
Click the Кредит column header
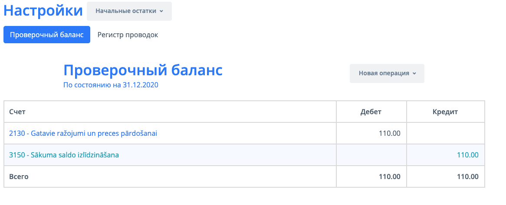(x=445, y=112)
